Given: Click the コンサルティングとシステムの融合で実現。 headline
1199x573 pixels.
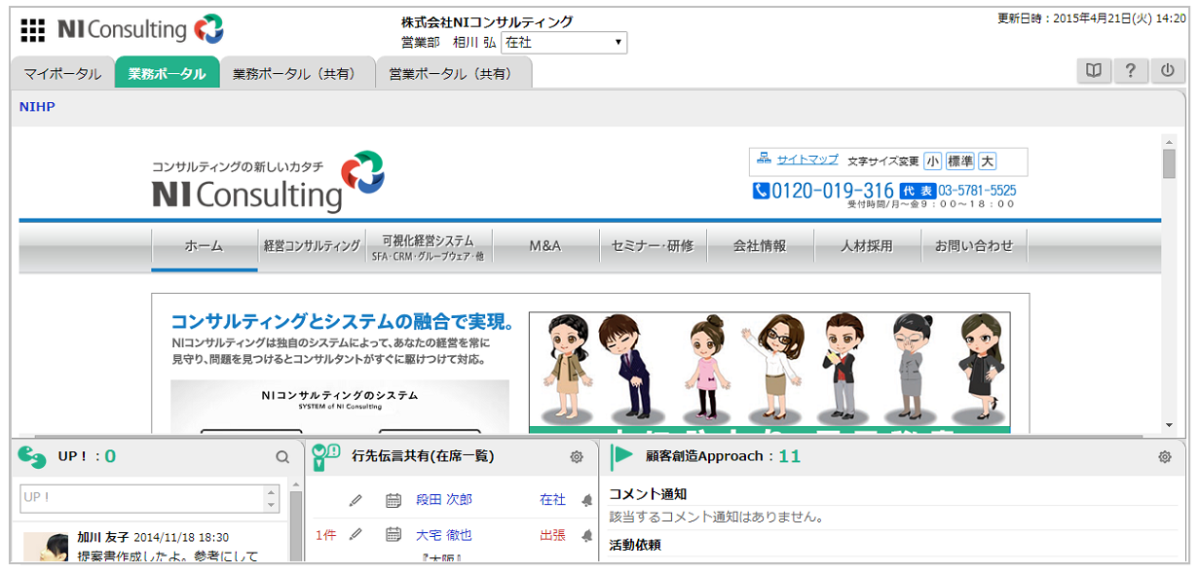Looking at the screenshot, I should coord(343,322).
